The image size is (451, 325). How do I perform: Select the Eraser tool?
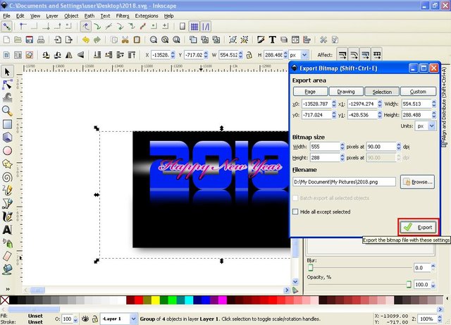[7, 256]
